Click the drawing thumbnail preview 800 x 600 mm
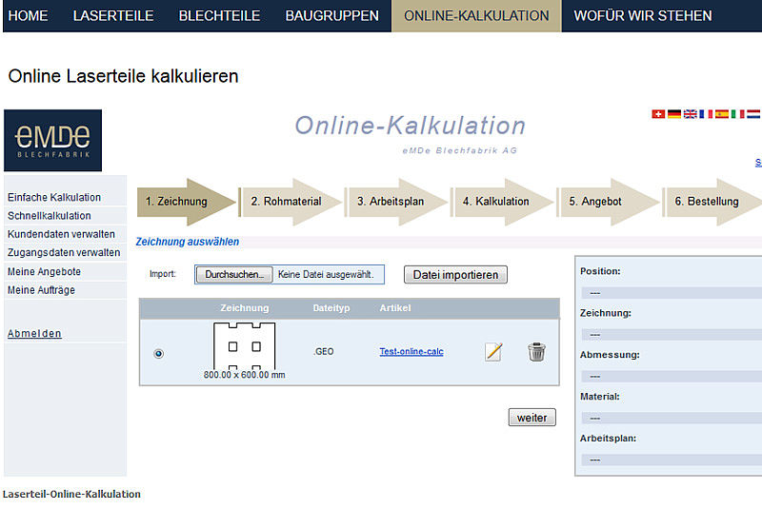762x509 pixels. click(244, 346)
